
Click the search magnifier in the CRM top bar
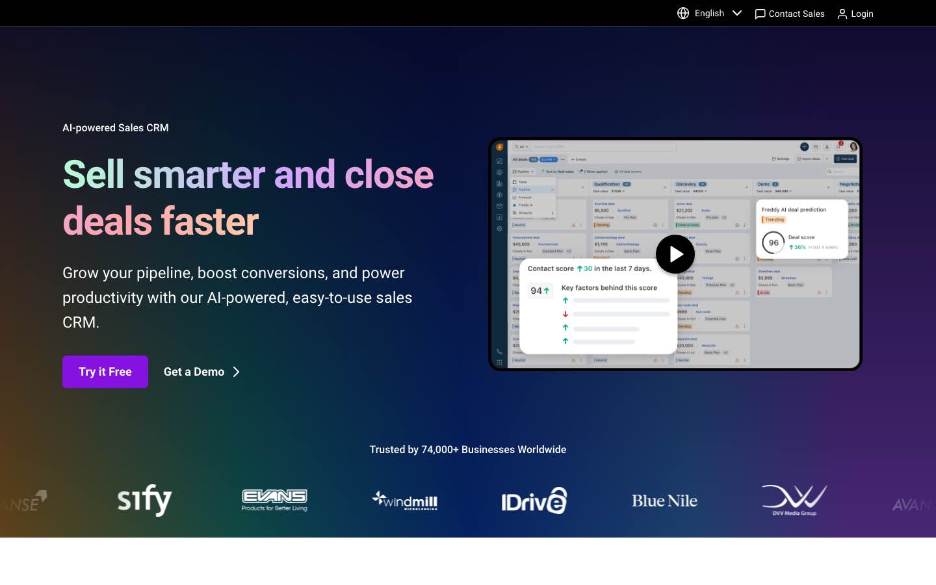[516, 146]
